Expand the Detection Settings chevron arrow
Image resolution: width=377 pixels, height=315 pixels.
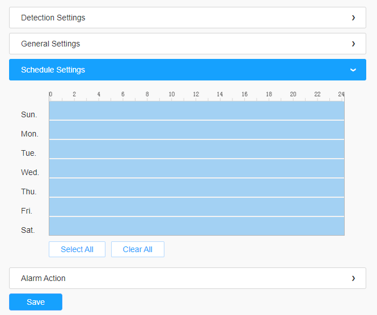tap(353, 18)
